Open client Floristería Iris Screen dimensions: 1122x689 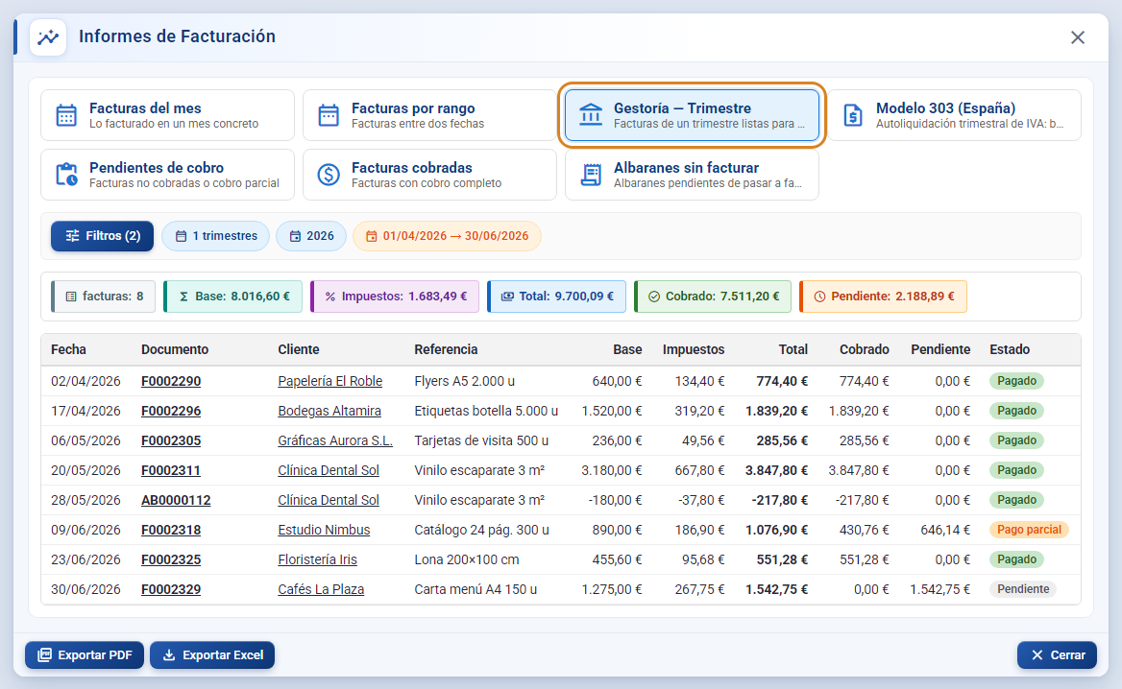tap(317, 559)
